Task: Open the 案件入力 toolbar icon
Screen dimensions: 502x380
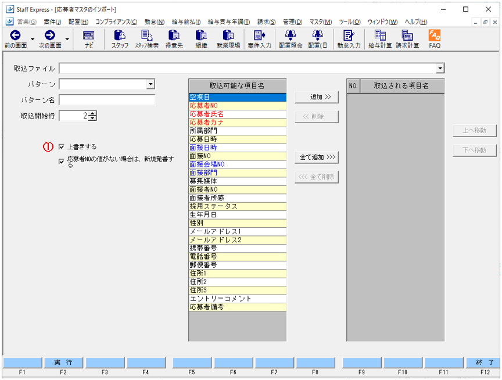Action: pos(259,39)
